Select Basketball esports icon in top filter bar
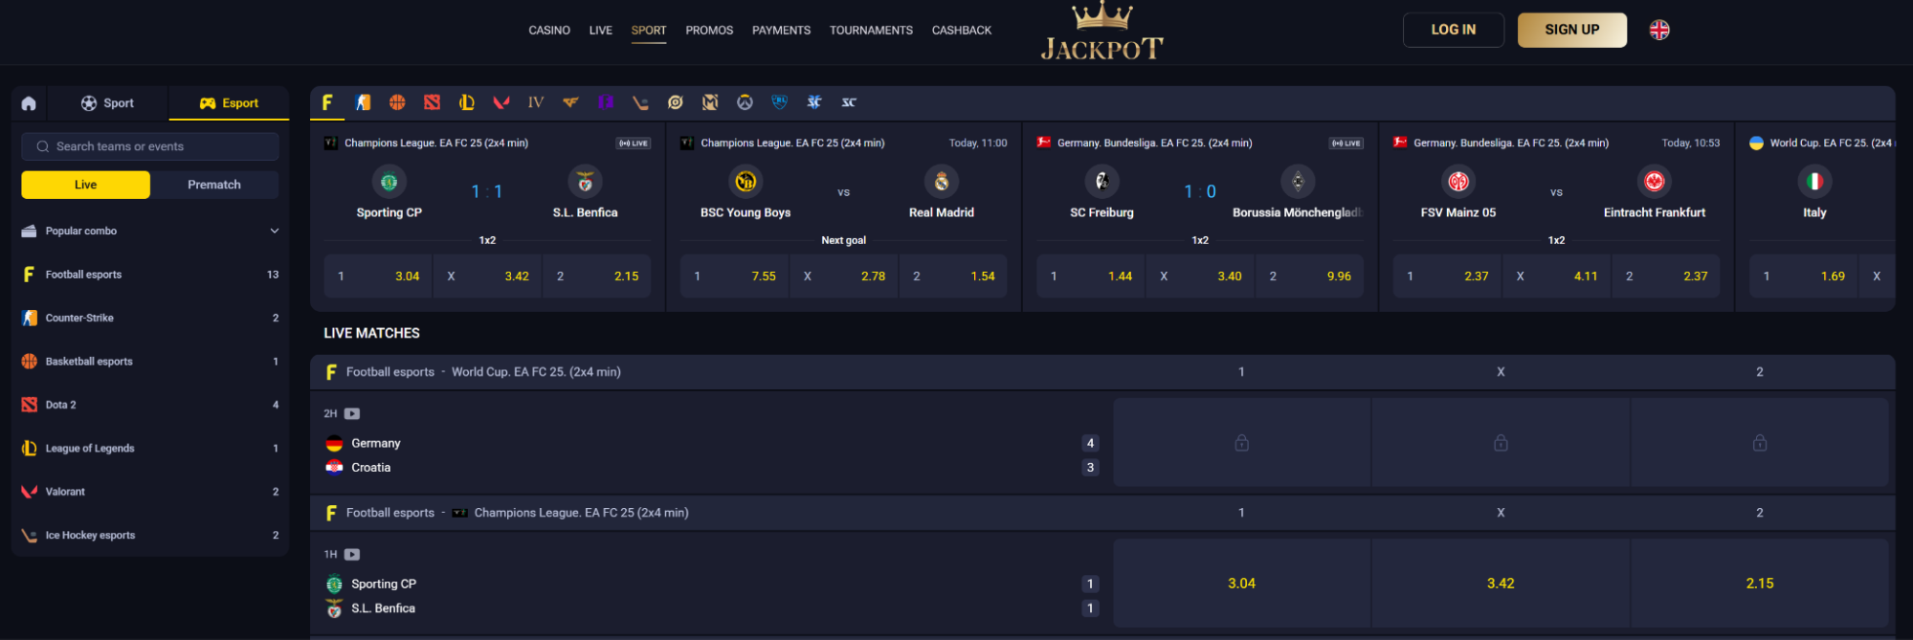The width and height of the screenshot is (1913, 640). click(397, 102)
